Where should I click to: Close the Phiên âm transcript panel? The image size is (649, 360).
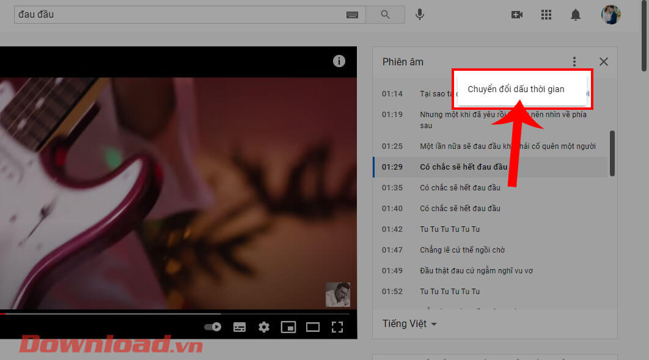603,62
